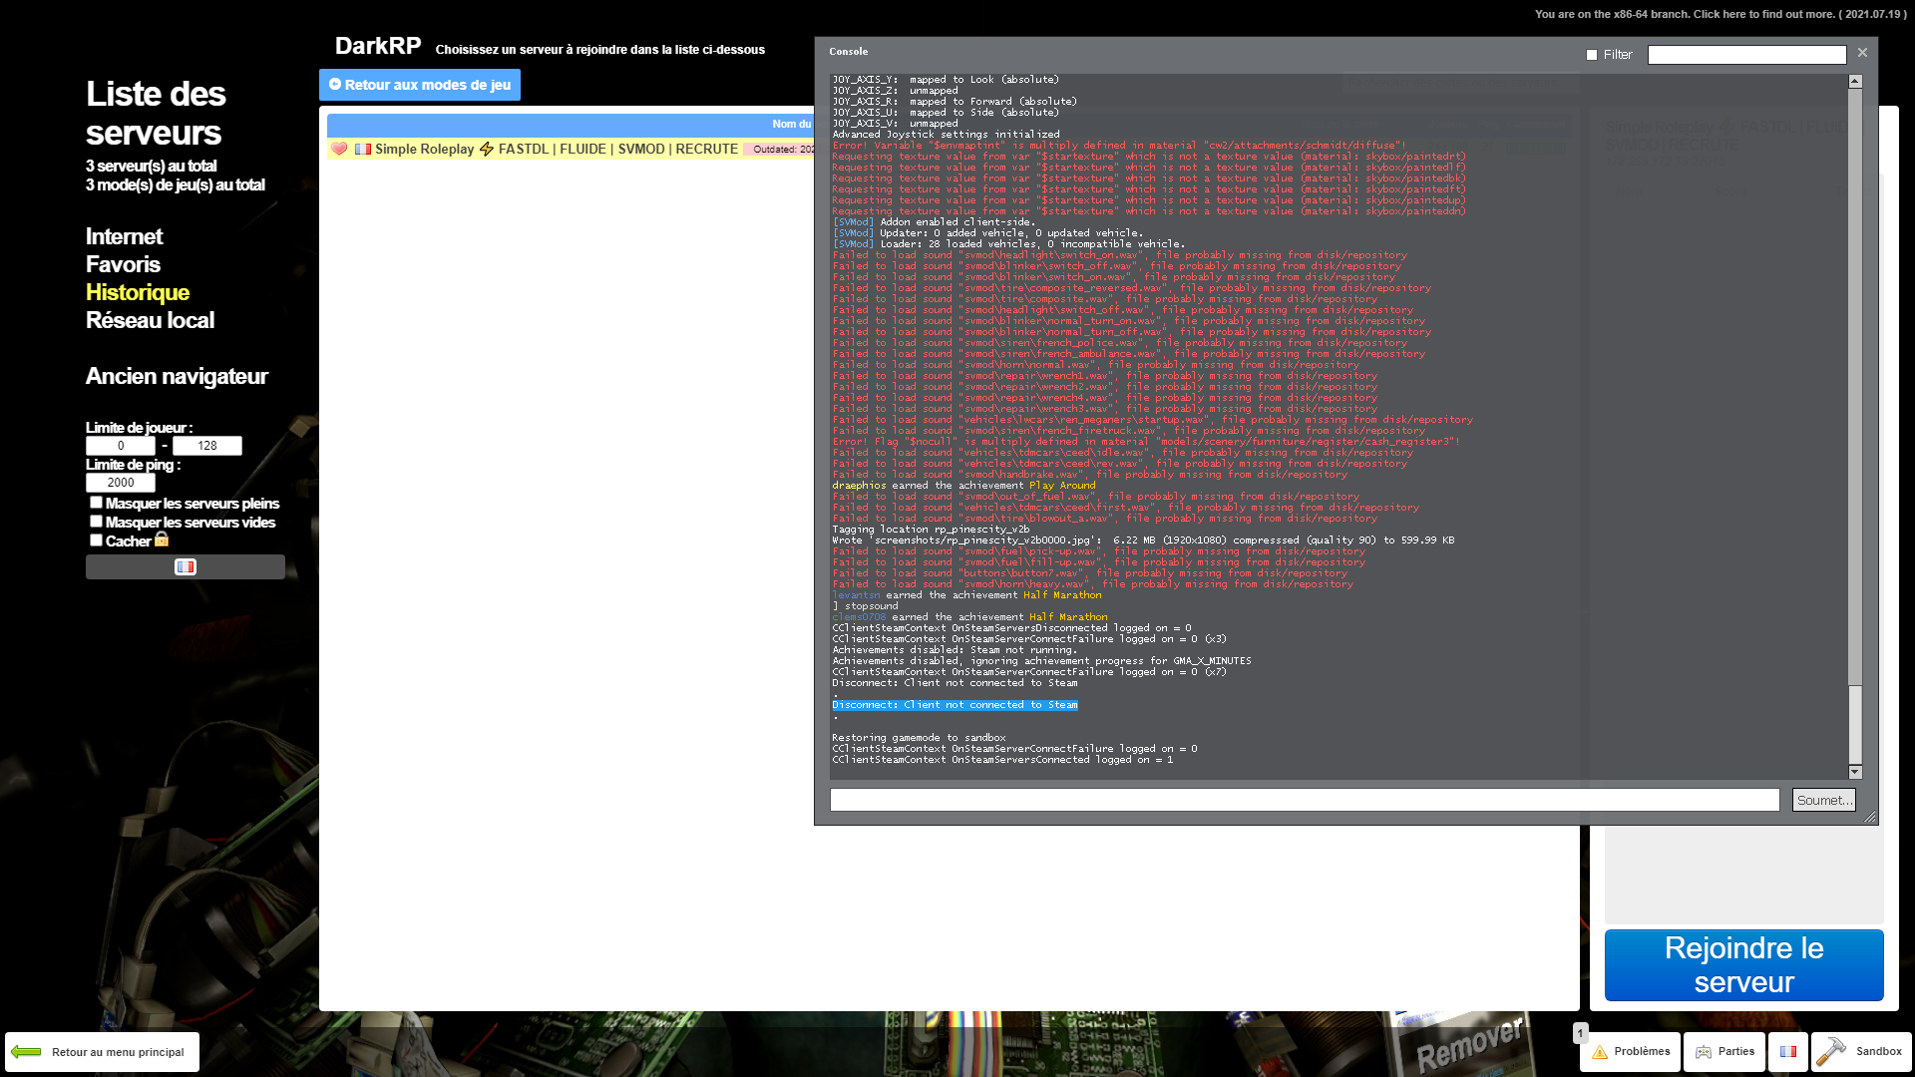
Task: Click the minimum player limit field
Action: click(121, 446)
